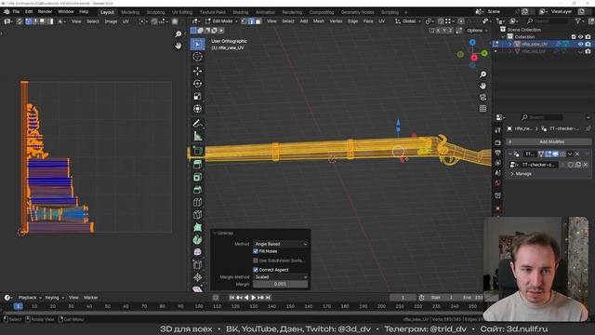Open the Marker menu in the timeline
Viewport: 595px width, 335px height.
[91, 298]
